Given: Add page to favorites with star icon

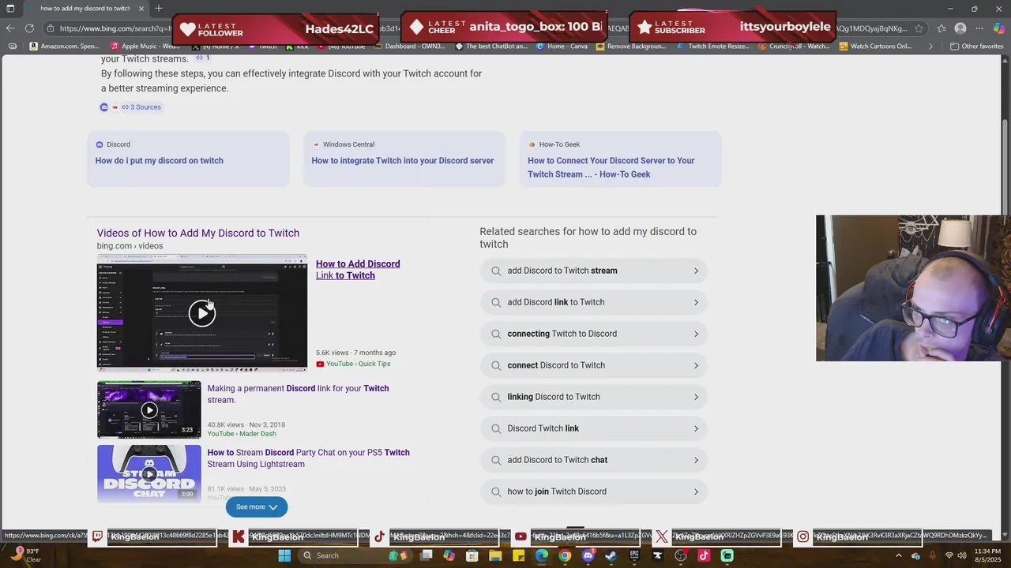Looking at the screenshot, I should click(919, 28).
